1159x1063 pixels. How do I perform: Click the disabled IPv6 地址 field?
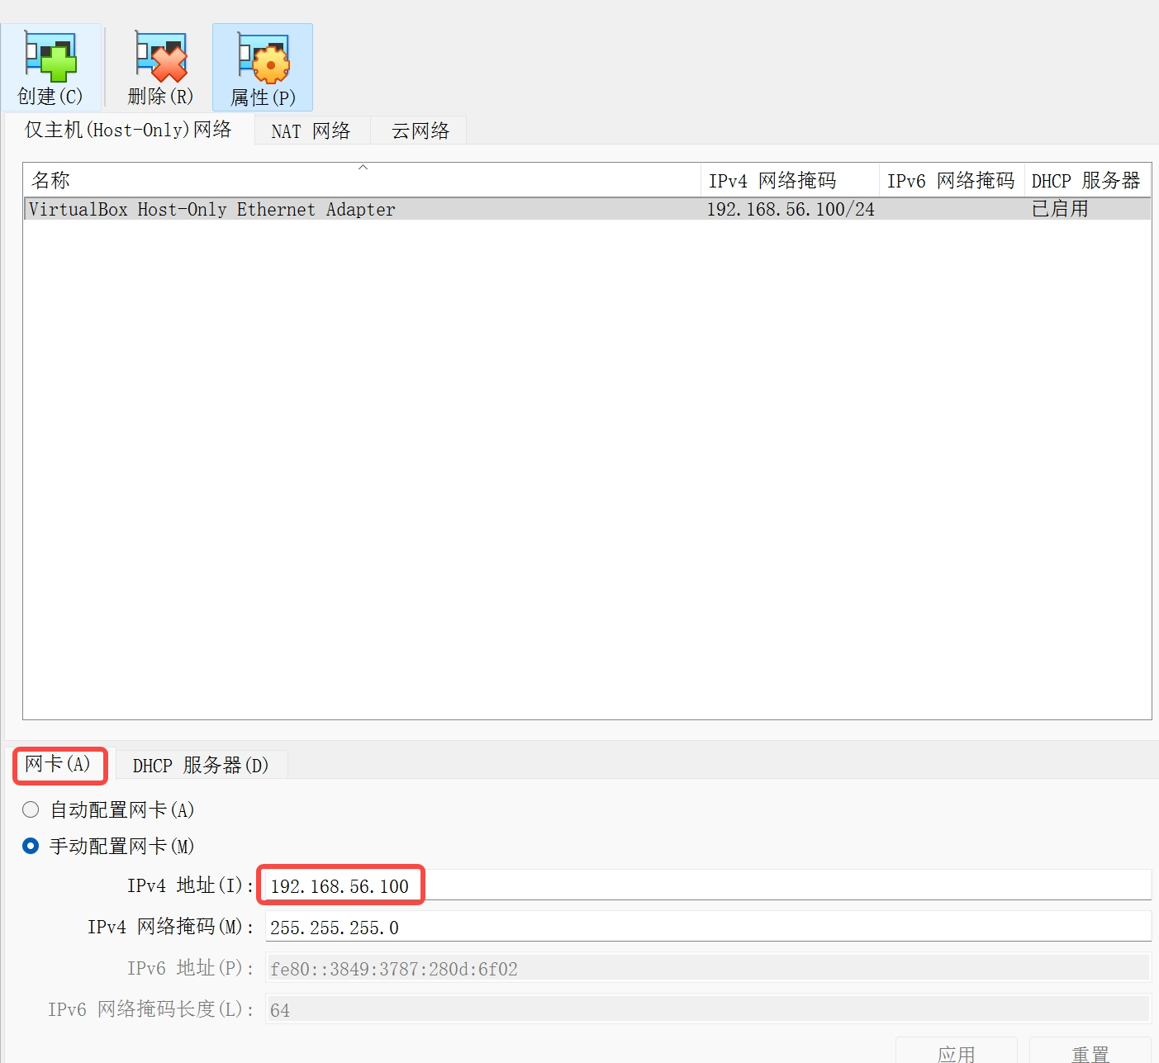tap(708, 968)
